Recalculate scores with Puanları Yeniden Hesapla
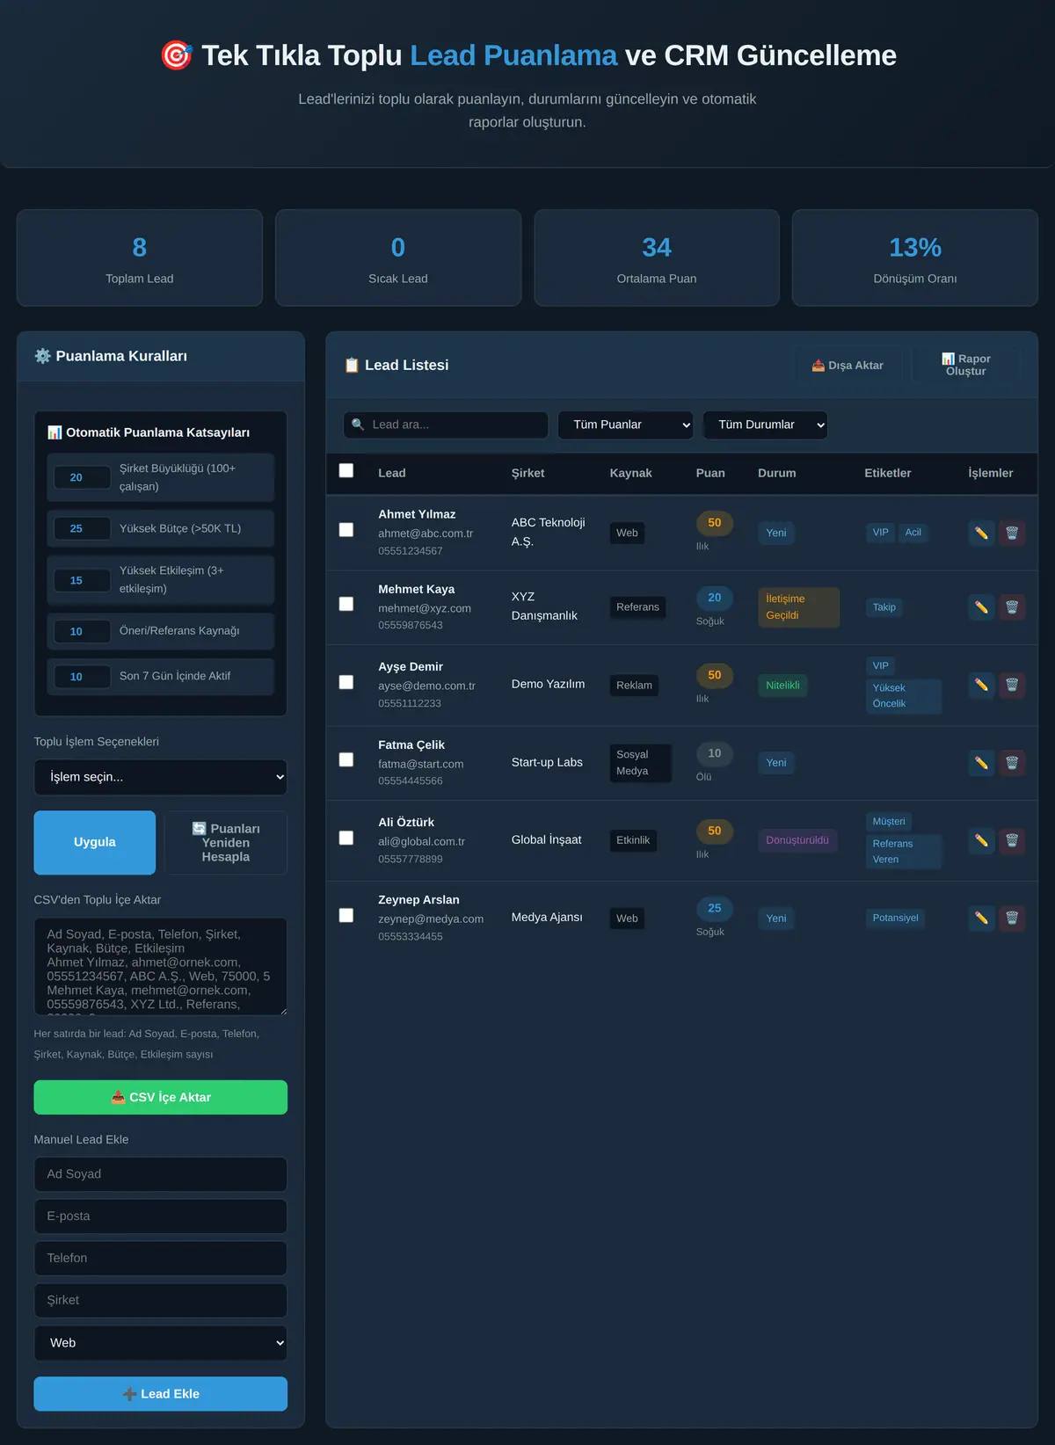This screenshot has width=1055, height=1445. click(x=226, y=842)
